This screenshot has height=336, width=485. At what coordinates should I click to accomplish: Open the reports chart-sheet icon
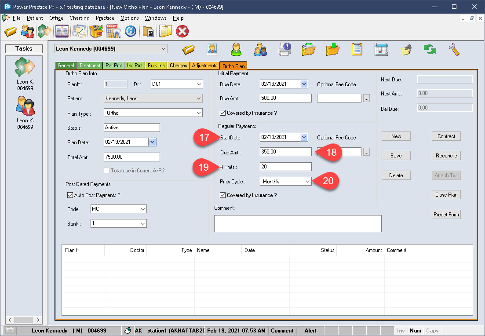79,31
